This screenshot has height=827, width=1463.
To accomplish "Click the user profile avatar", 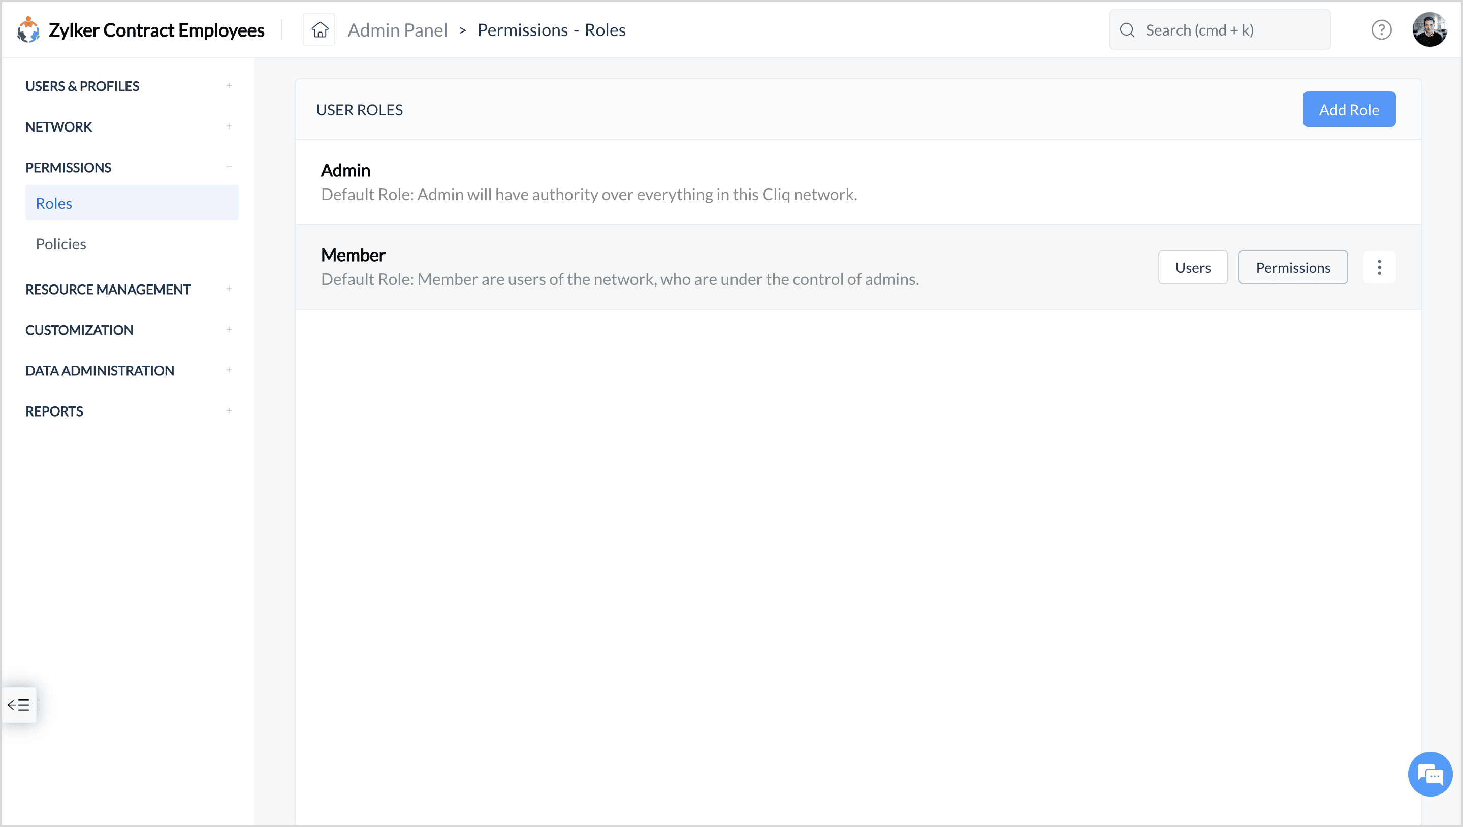I will point(1429,29).
